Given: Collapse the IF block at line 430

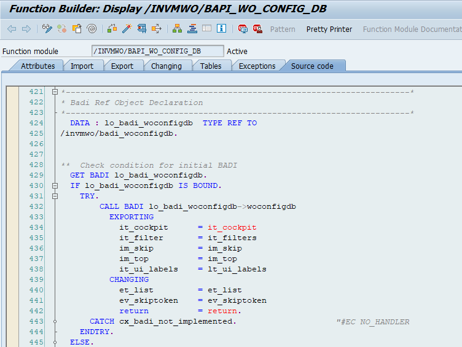Looking at the screenshot, I should 55,185.
